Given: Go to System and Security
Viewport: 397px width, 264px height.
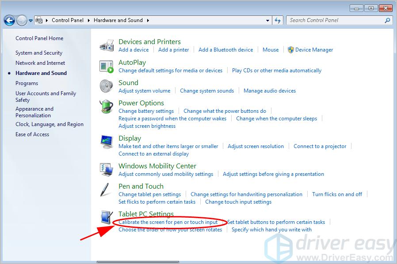Looking at the screenshot, I should pos(39,53).
